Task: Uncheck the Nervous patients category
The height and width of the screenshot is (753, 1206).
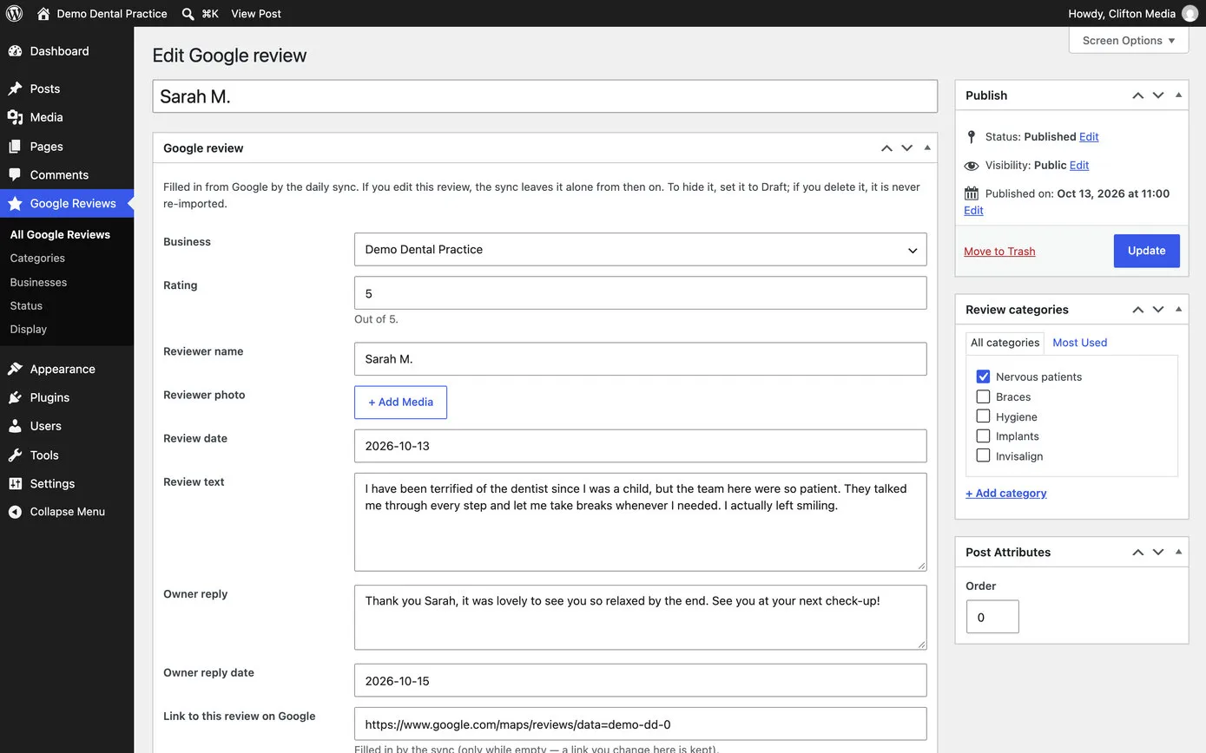Action: 983,376
